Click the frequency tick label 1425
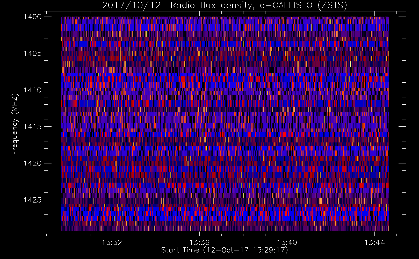This screenshot has width=419, height=259. tap(32, 200)
